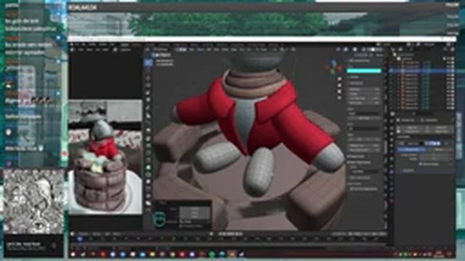Click the zoom view magnifier icon in viewport
Viewport: 465px width, 261px height.
(x=339, y=79)
